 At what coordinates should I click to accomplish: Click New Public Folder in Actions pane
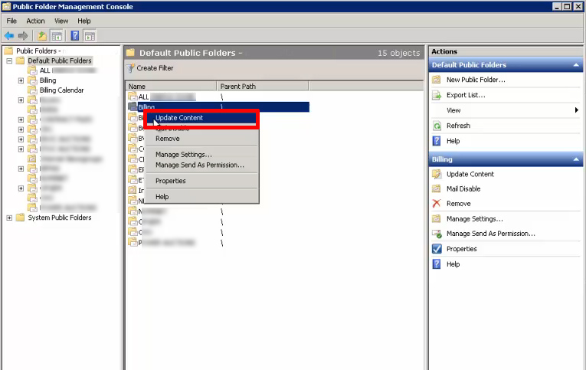(x=476, y=80)
